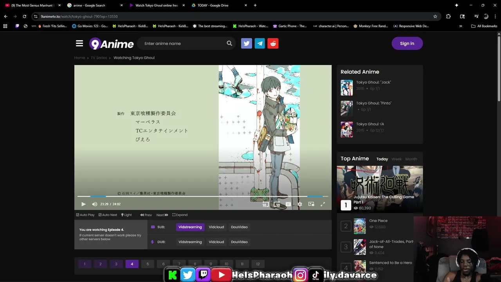Toggle the Auto Next checkbox
The height and width of the screenshot is (282, 501).
108,215
